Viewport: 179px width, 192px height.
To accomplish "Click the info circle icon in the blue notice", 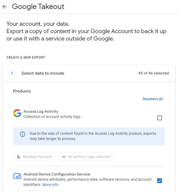I will pyautogui.click(x=23, y=134).
